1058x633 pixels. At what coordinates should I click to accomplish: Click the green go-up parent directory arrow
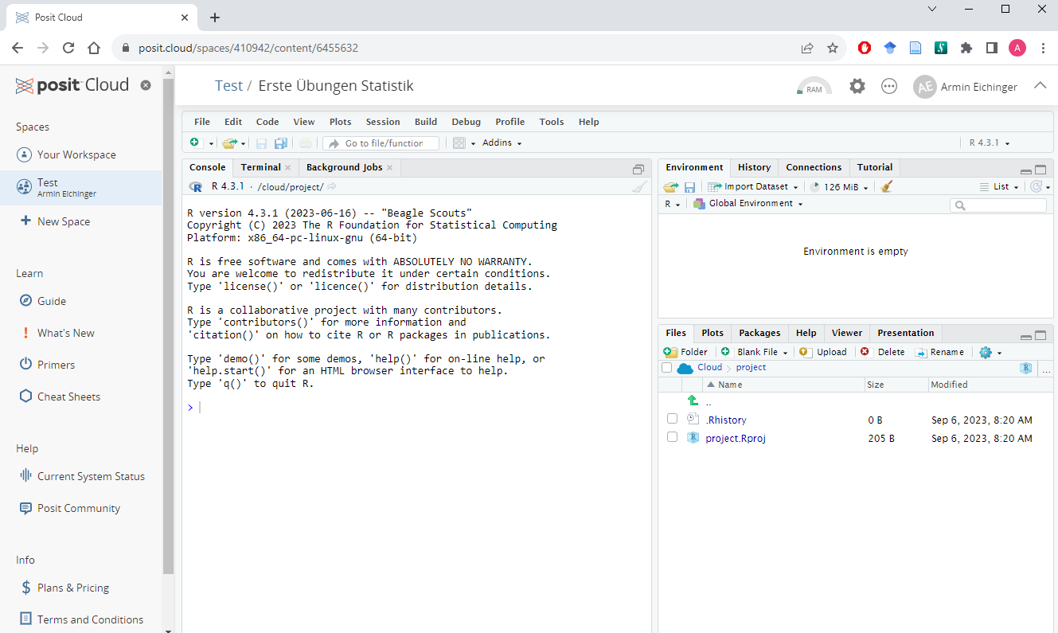(693, 401)
